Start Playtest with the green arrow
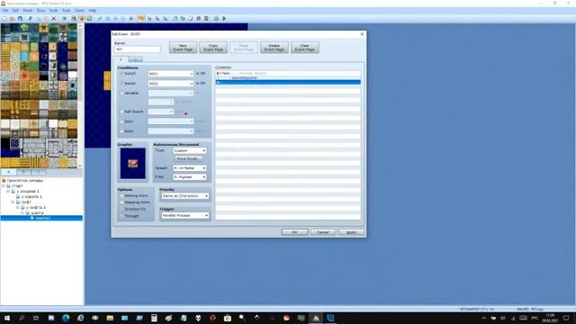The image size is (576, 324). tap(224, 18)
